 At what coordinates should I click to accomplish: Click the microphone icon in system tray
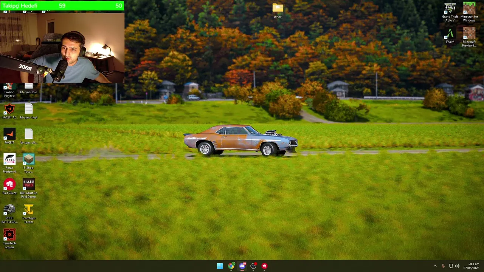(443, 266)
